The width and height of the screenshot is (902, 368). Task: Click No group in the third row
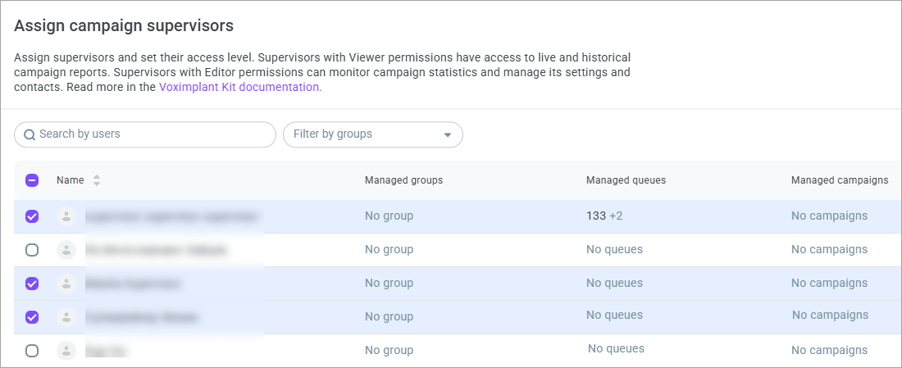(x=389, y=284)
